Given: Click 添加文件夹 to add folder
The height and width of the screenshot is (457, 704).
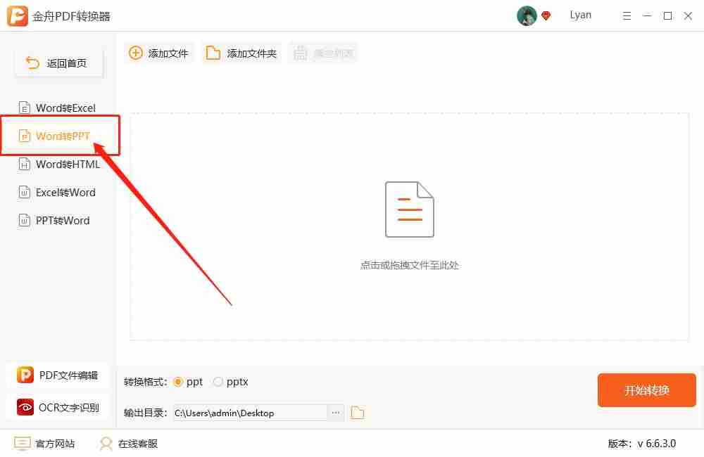Looking at the screenshot, I should [x=241, y=53].
